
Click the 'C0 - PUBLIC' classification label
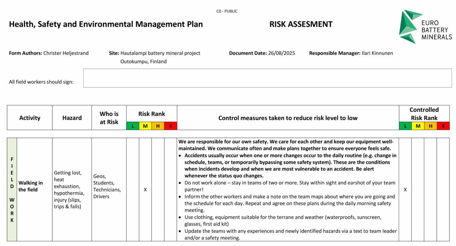click(x=227, y=11)
